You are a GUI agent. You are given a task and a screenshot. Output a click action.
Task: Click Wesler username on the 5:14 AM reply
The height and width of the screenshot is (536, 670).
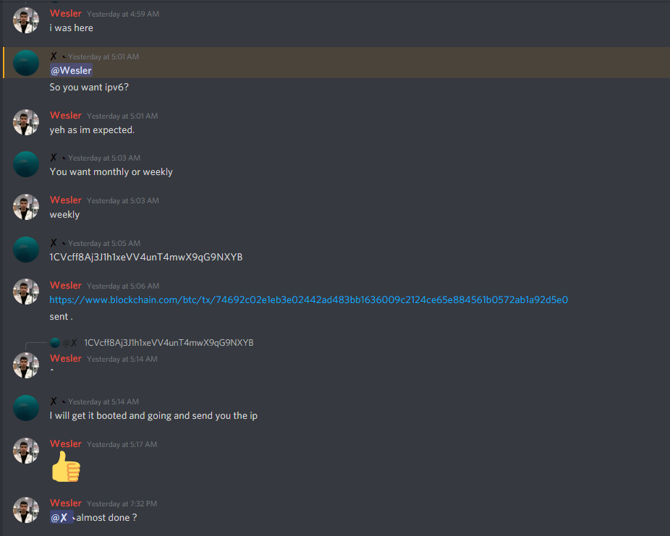pyautogui.click(x=65, y=359)
